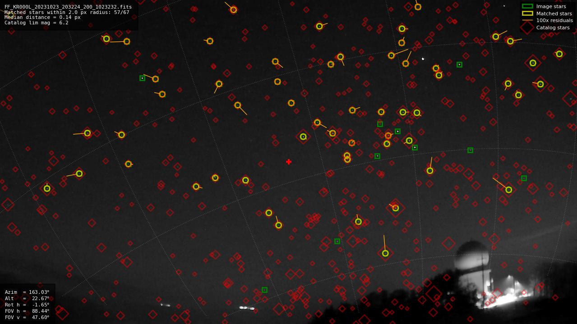
Task: Click the 'FOV h = 88.44°' readout
Action: click(x=27, y=311)
